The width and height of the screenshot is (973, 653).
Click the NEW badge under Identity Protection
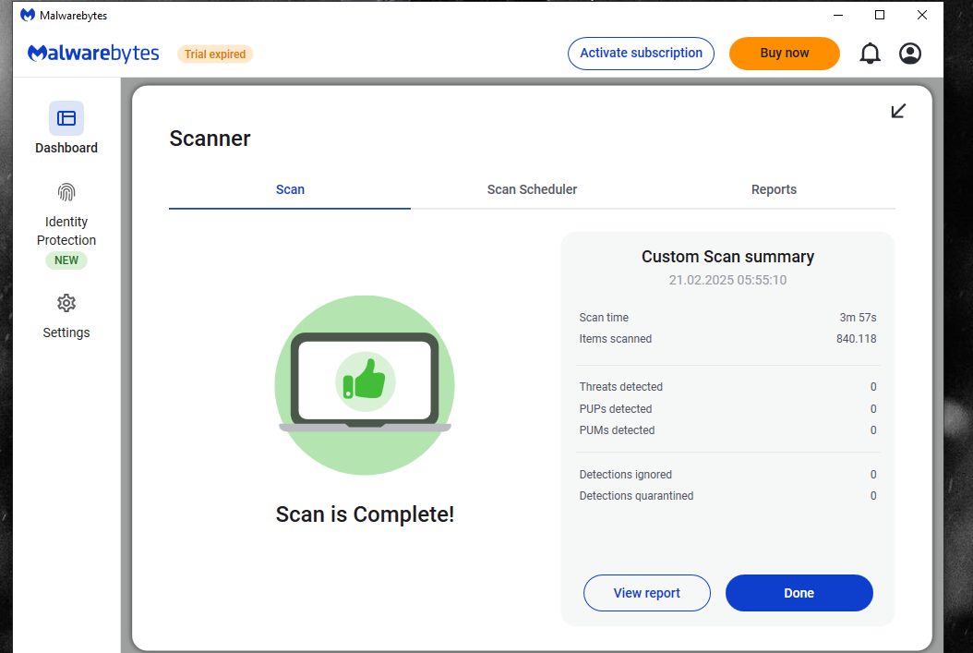point(66,260)
